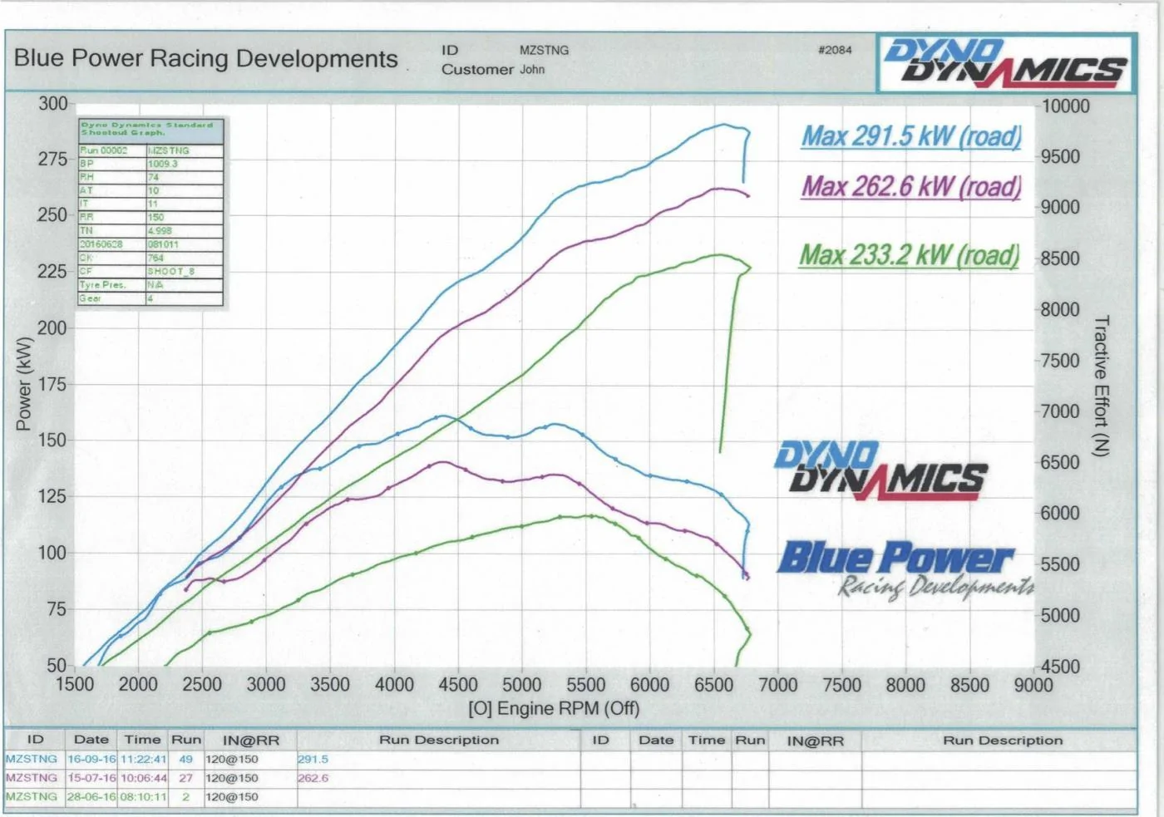Click the date "16-09-16" in the run table
This screenshot has width=1164, height=817.
coord(91,759)
